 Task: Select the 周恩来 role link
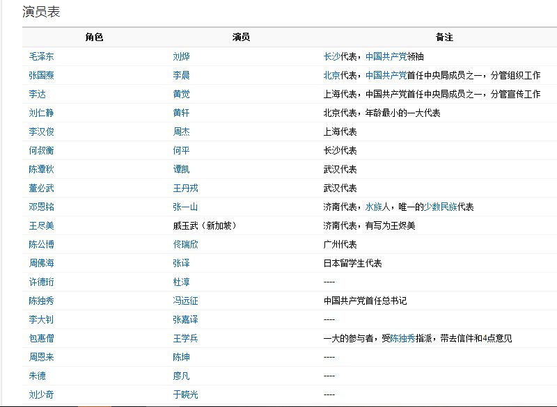42,356
